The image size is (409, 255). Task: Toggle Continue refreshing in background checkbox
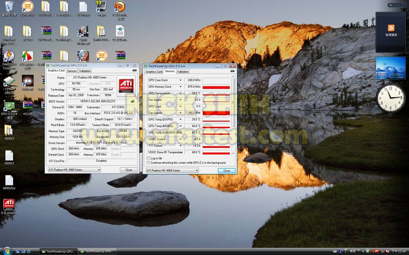pos(149,163)
